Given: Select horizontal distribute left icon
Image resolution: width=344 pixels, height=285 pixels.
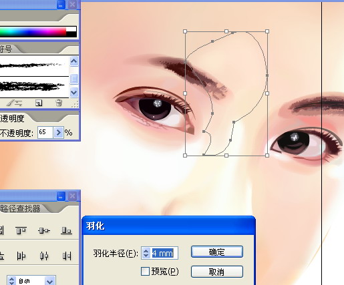Looking at the screenshot, I should (21, 256).
